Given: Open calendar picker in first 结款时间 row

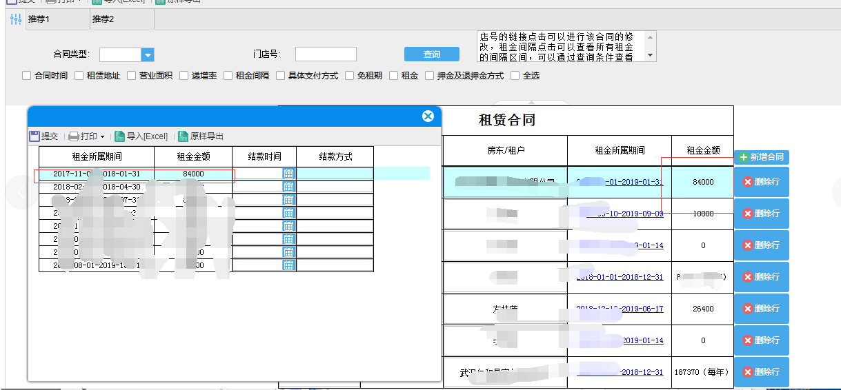Looking at the screenshot, I should (288, 174).
